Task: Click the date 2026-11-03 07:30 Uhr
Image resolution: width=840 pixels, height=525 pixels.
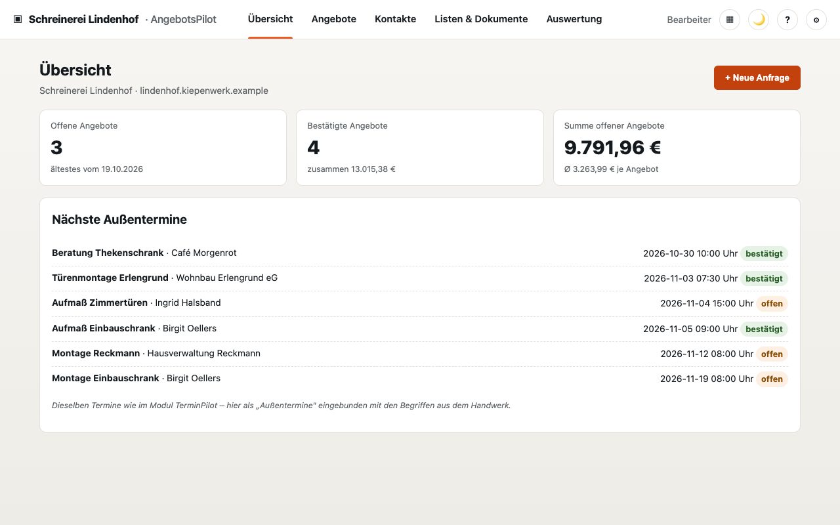Action: pos(691,278)
